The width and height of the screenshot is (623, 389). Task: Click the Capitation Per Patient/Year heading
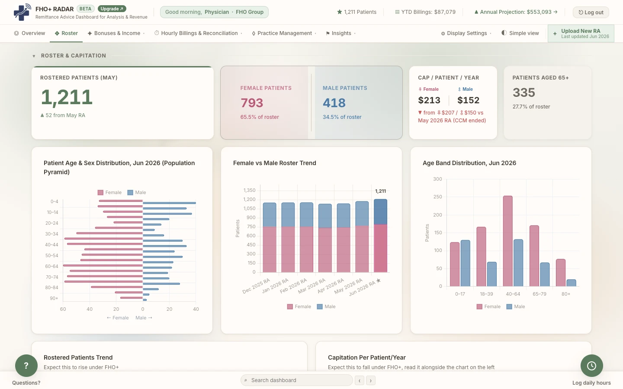[x=367, y=357]
